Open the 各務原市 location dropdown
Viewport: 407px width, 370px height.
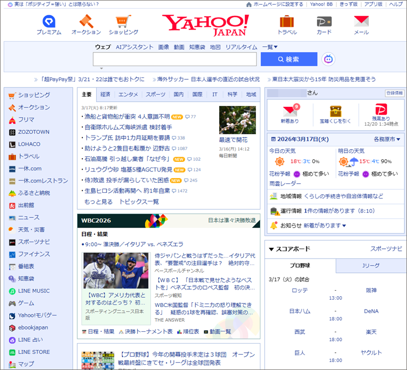[x=387, y=139]
